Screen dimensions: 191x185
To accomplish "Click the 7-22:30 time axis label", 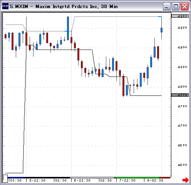I will tap(127, 180).
